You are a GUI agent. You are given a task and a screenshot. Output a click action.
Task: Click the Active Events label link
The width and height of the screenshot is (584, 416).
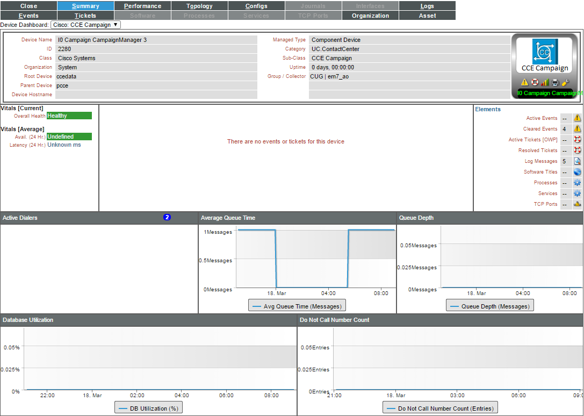coord(542,118)
